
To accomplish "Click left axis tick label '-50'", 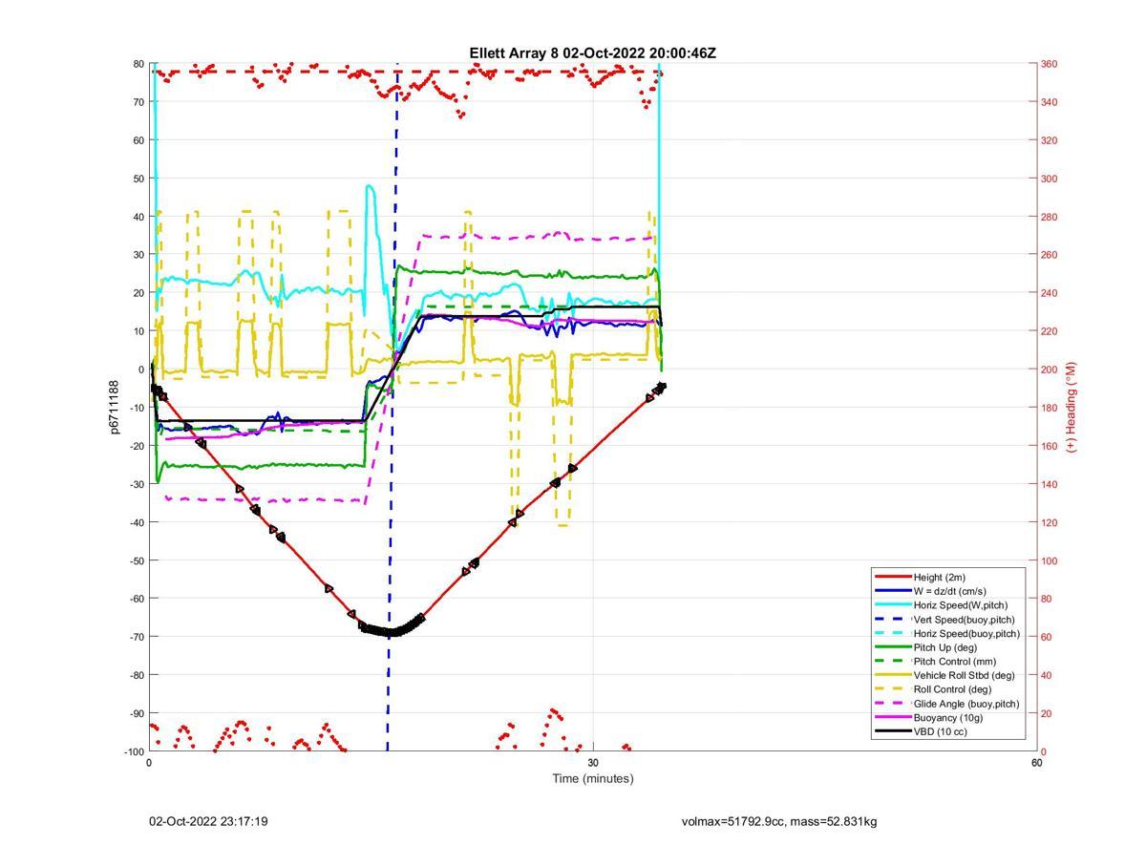I will click(x=137, y=560).
